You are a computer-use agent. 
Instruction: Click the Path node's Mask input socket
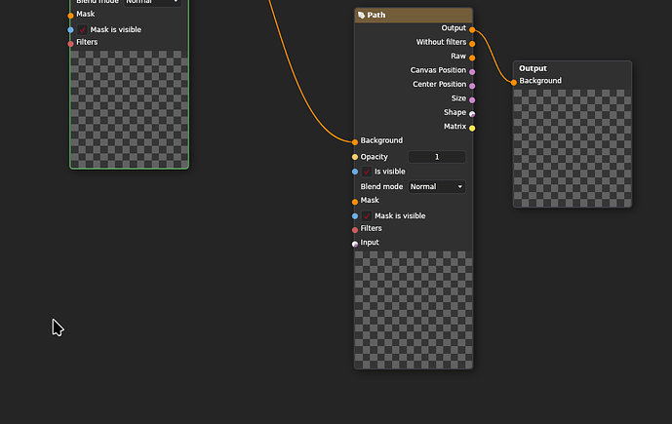pos(355,202)
